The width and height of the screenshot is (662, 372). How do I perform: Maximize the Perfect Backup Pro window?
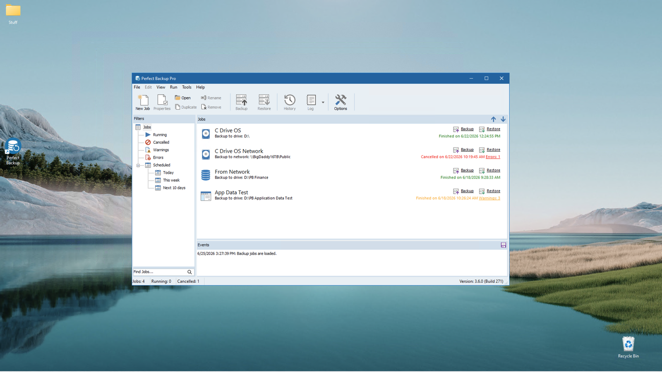[x=486, y=79]
